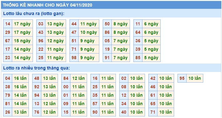Select number 71 in the 10 lần row
Viewport: 222px width, 118px height.
tap(153, 112)
